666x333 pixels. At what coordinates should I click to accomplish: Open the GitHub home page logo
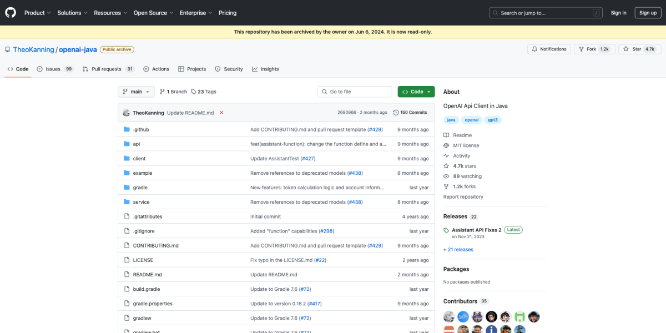click(10, 12)
